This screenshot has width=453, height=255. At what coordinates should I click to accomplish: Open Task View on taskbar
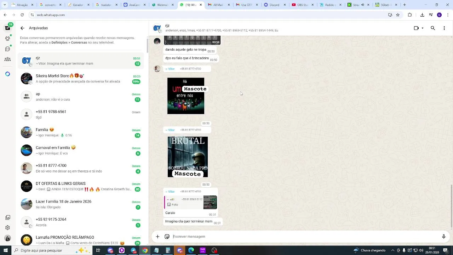click(98, 250)
